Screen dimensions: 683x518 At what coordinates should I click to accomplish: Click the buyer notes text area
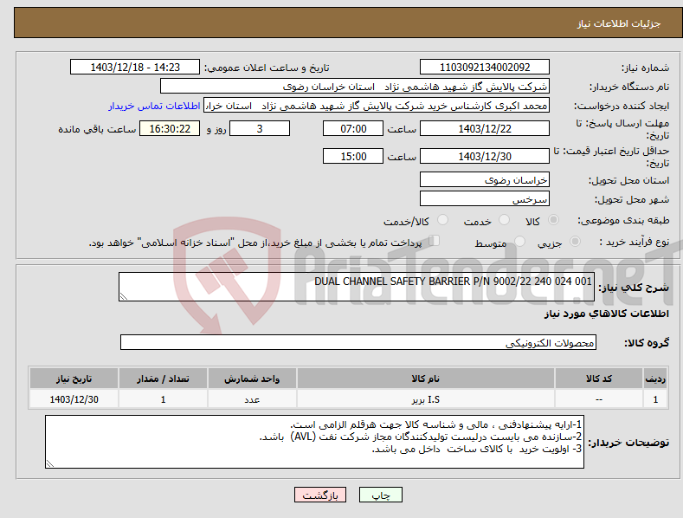tap(314, 442)
